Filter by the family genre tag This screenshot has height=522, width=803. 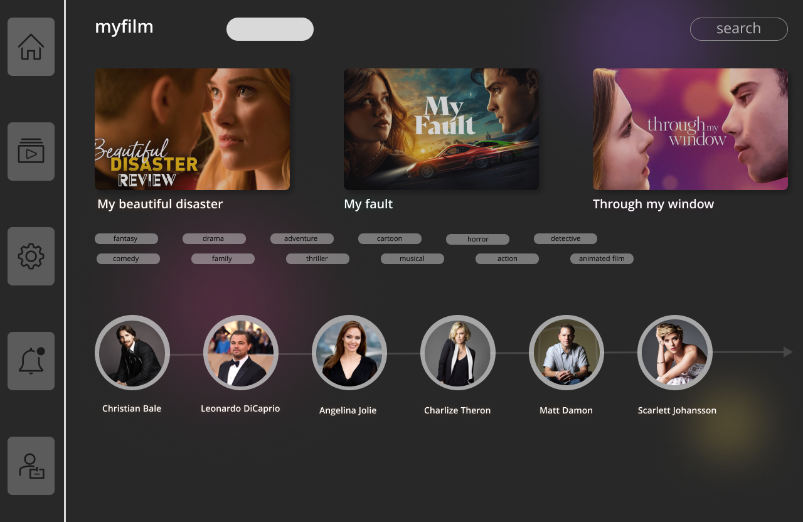223,258
